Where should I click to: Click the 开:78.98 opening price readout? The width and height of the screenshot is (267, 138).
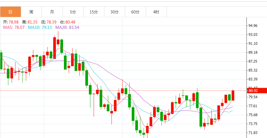11,22
